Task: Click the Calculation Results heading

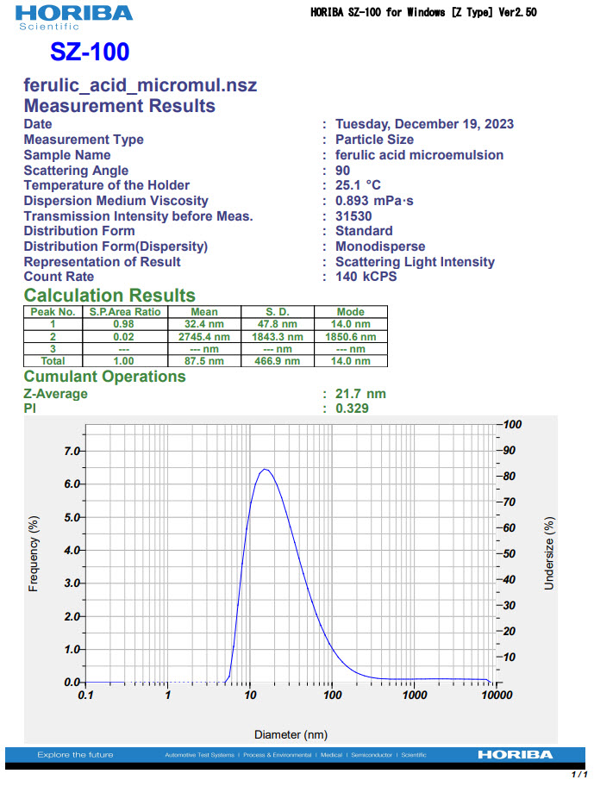Action: [x=109, y=296]
